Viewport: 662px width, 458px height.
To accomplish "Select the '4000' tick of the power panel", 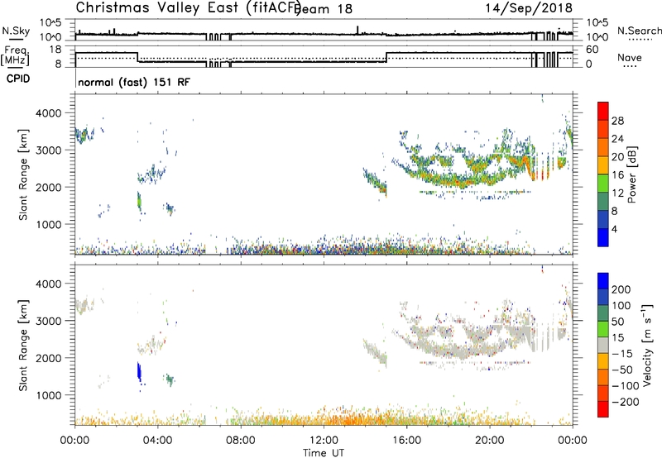I will (49, 113).
